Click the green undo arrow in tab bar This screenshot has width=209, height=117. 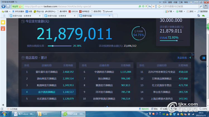[x=203, y=16]
